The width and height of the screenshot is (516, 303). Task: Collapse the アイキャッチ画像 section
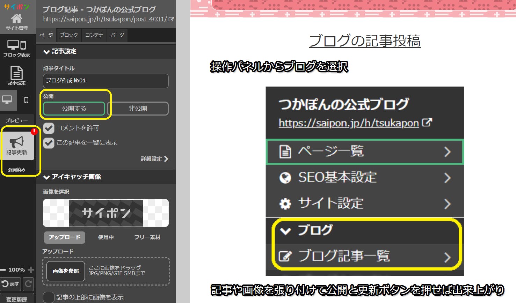coord(46,177)
